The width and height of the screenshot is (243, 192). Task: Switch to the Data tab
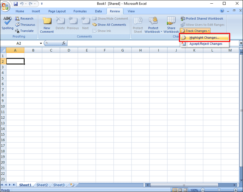tap(98, 11)
